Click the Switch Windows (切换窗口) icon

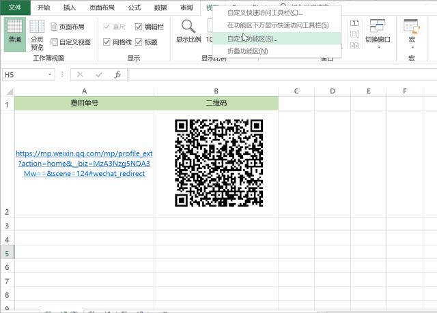tap(378, 27)
